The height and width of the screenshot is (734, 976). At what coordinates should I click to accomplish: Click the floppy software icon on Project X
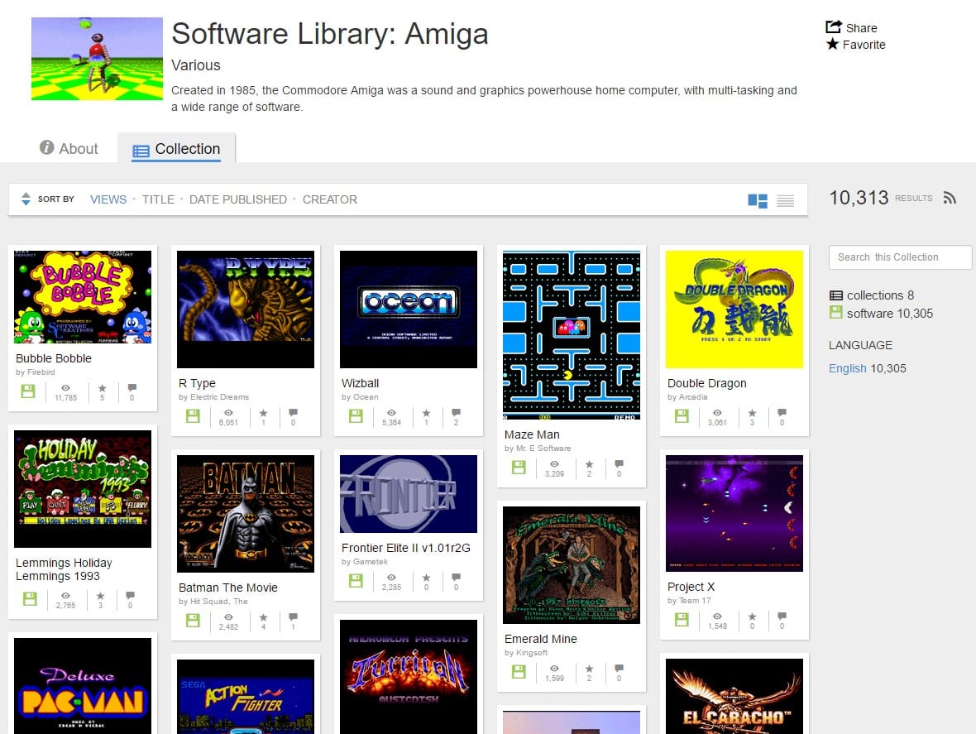[x=682, y=620]
